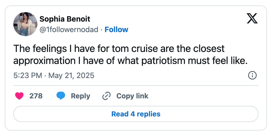
Task: Click the May 21, 2025 date
Action: point(71,76)
